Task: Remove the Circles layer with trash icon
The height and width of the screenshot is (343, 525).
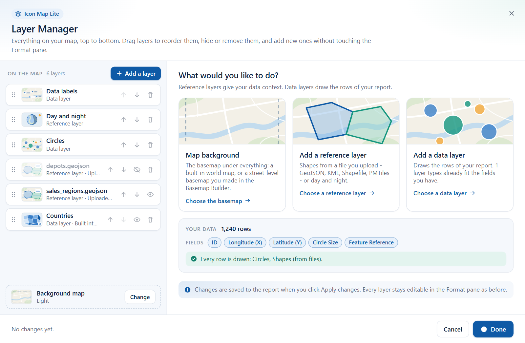Action: click(x=150, y=145)
